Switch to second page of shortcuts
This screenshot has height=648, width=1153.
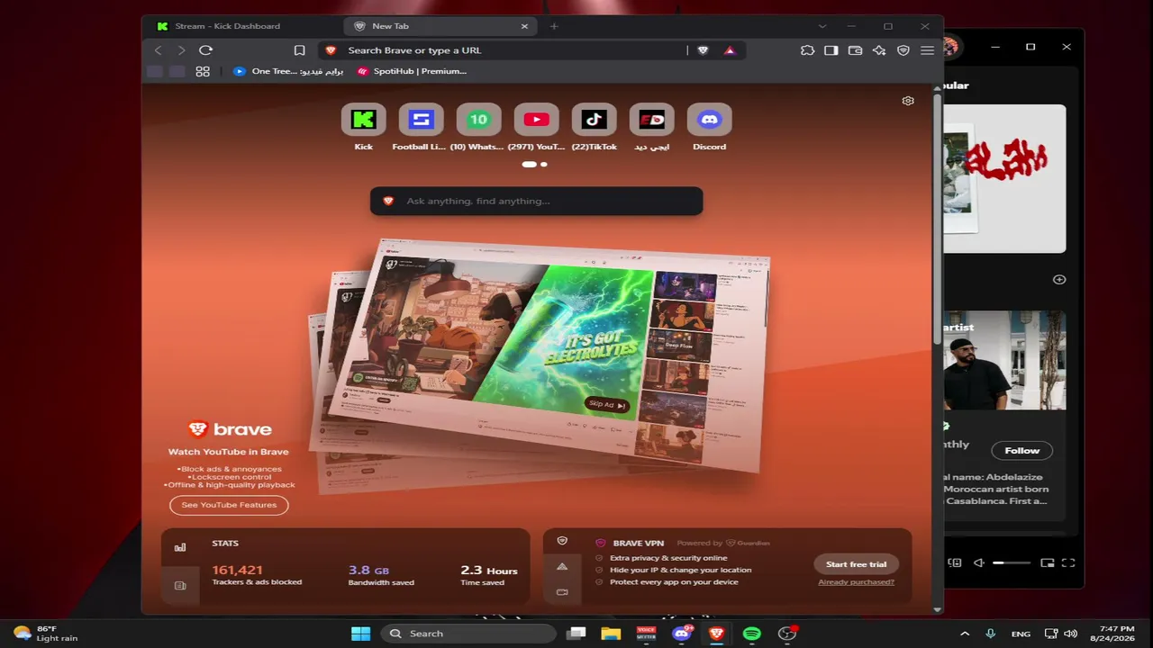(x=544, y=165)
